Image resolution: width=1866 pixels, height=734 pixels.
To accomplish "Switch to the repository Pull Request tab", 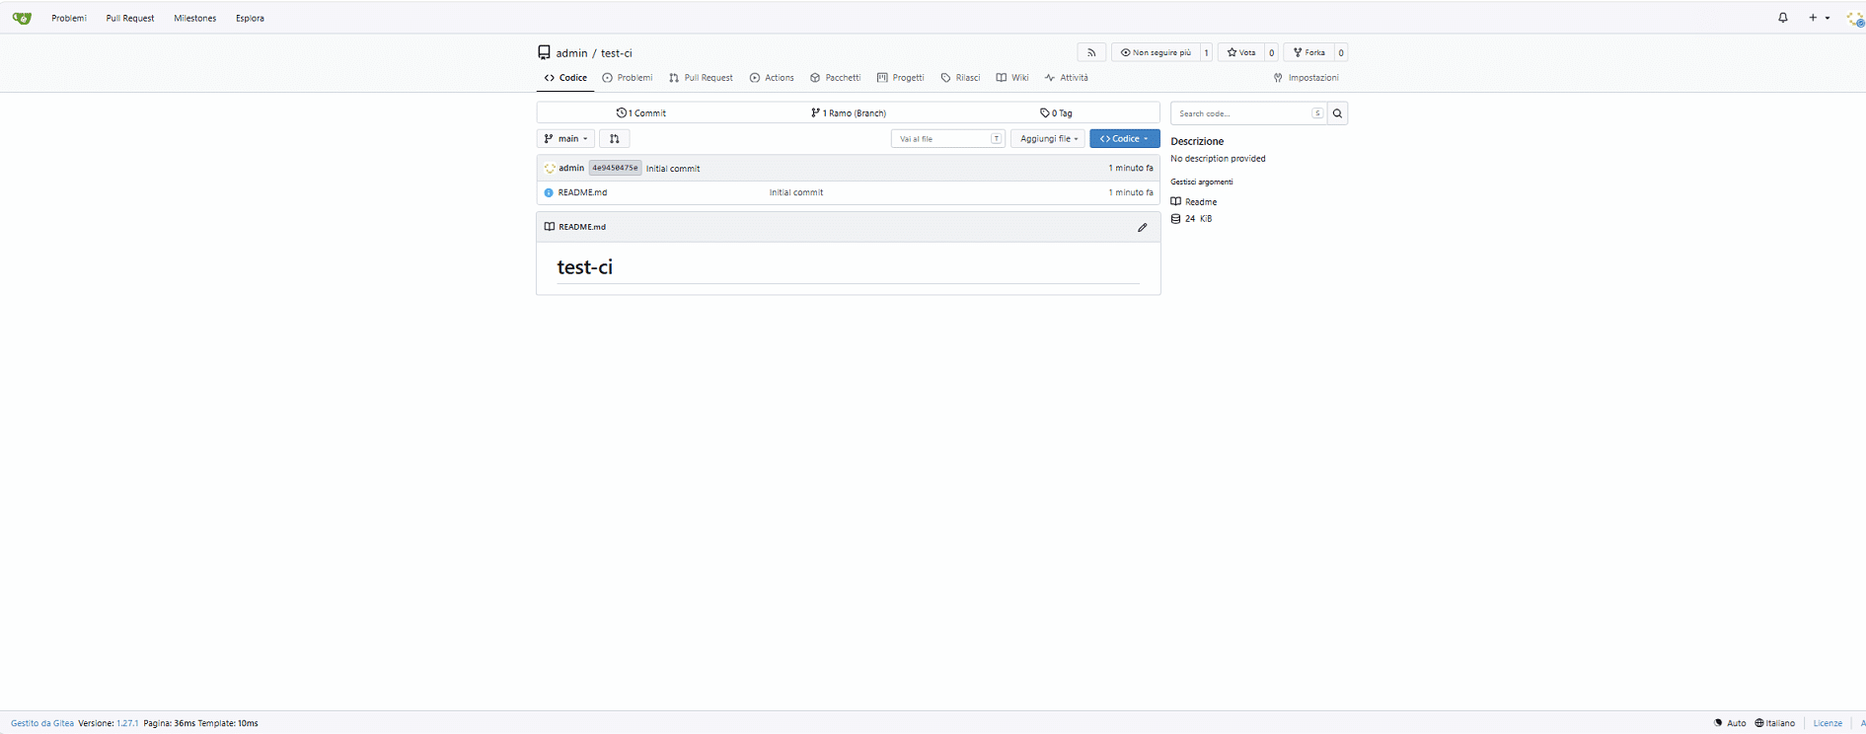I will click(701, 78).
